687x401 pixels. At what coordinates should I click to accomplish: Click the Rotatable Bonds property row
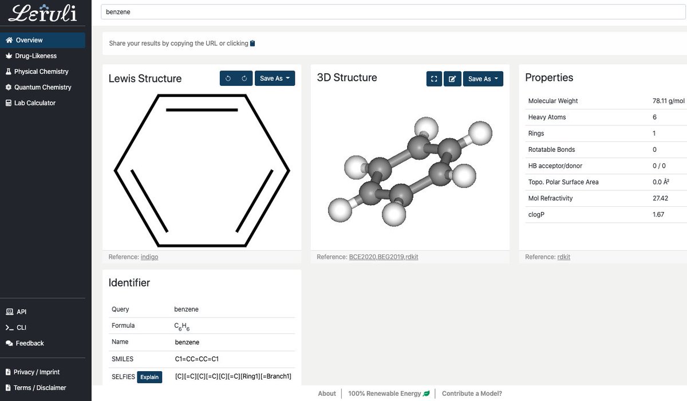point(606,150)
